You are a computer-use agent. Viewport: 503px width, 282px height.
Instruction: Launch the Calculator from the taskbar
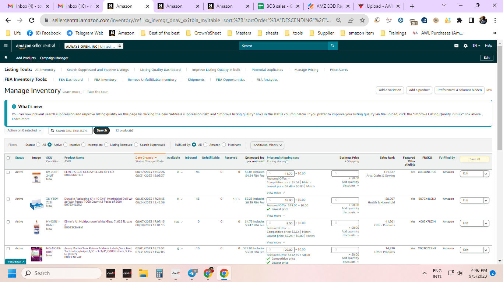tap(159, 273)
